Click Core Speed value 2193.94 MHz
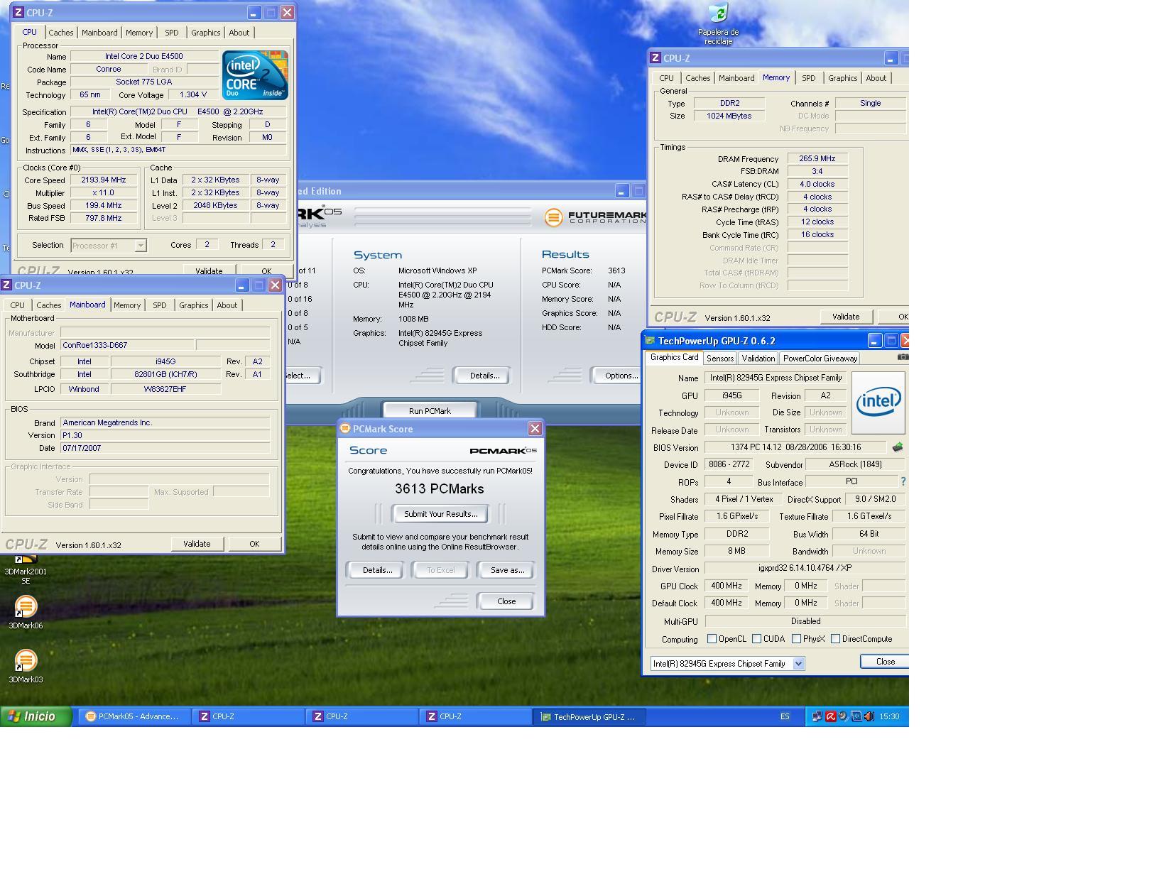 coord(104,180)
